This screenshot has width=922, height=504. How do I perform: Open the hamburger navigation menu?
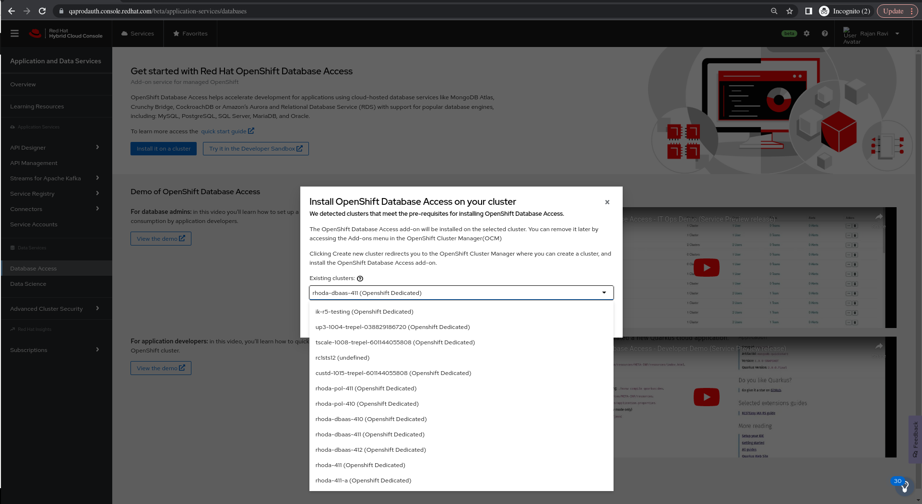14,34
